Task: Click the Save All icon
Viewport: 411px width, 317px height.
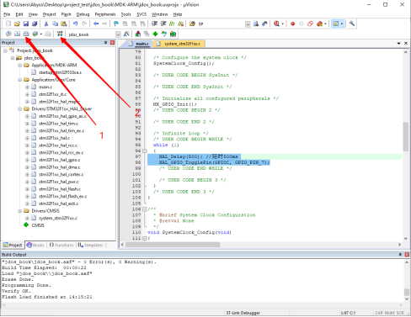Action: (x=35, y=24)
